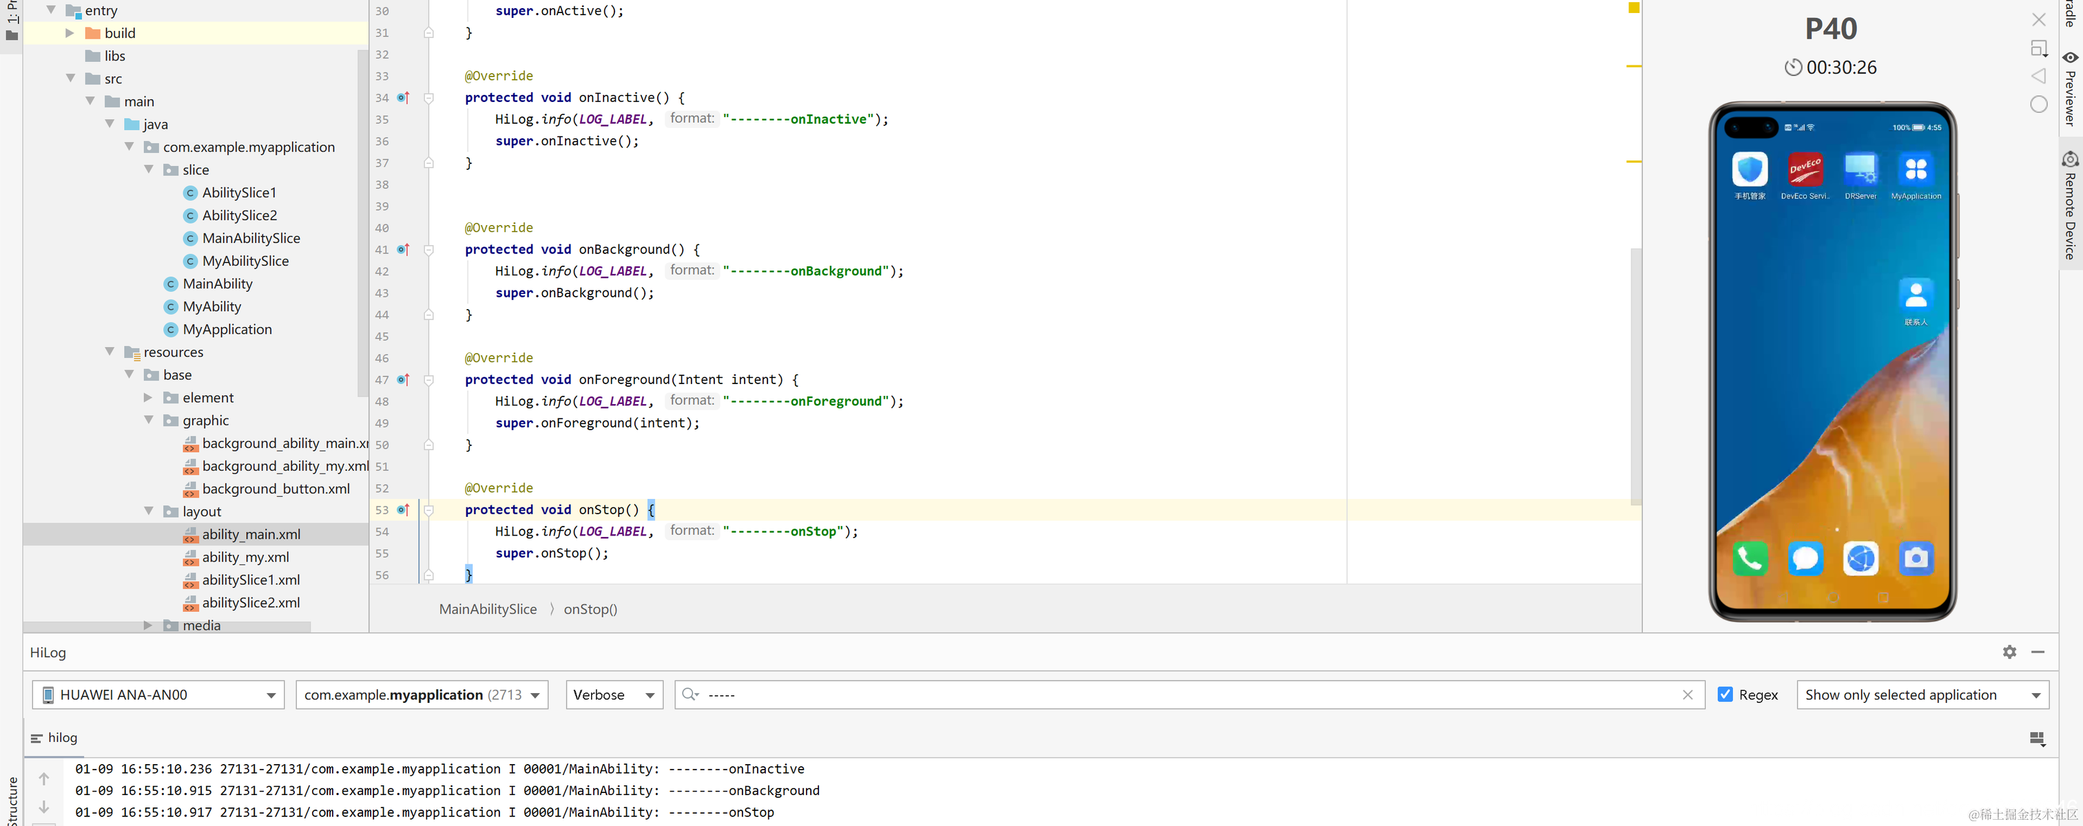Collapse the onInactive method fold marker
This screenshot has height=826, width=2083.
[428, 98]
